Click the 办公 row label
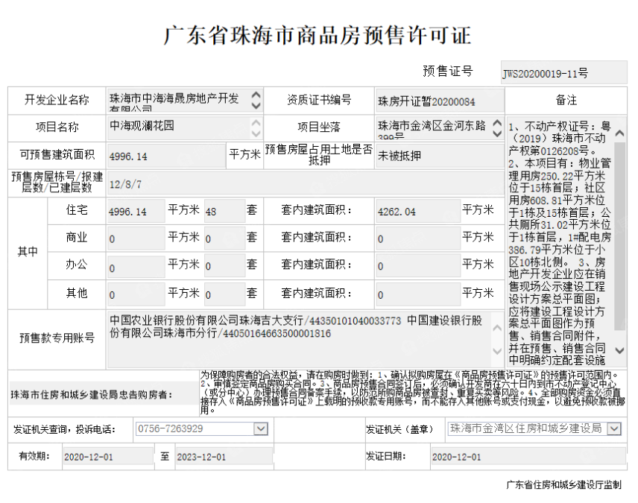Viewport: 638px width, 503px height. click(x=77, y=265)
